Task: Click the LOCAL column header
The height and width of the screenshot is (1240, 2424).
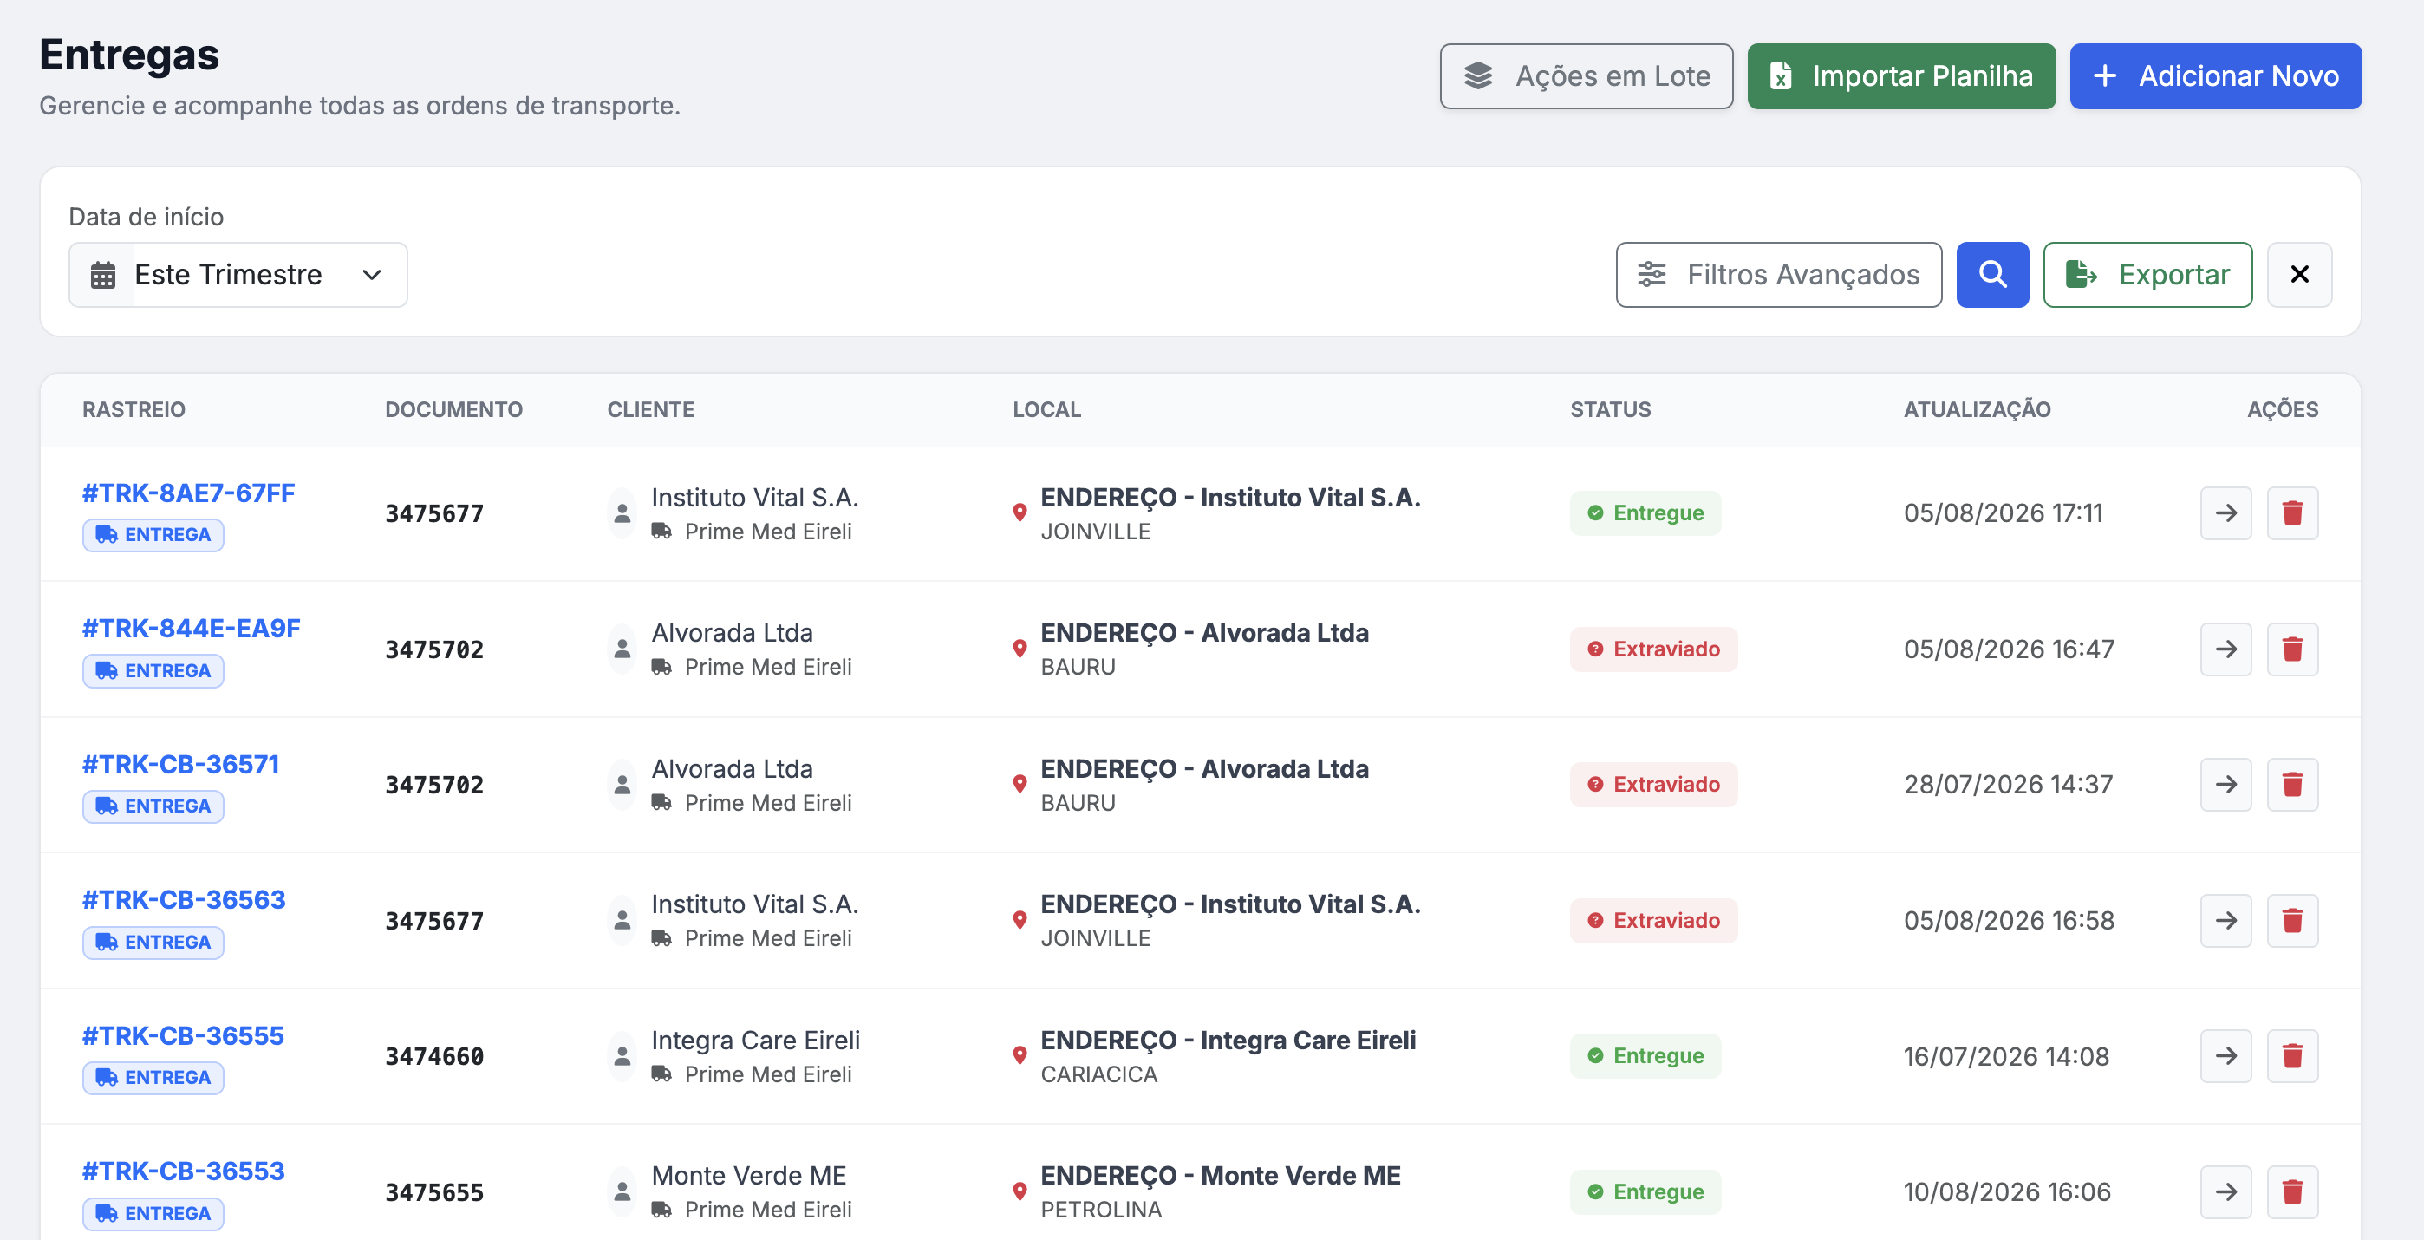Action: click(x=1046, y=409)
